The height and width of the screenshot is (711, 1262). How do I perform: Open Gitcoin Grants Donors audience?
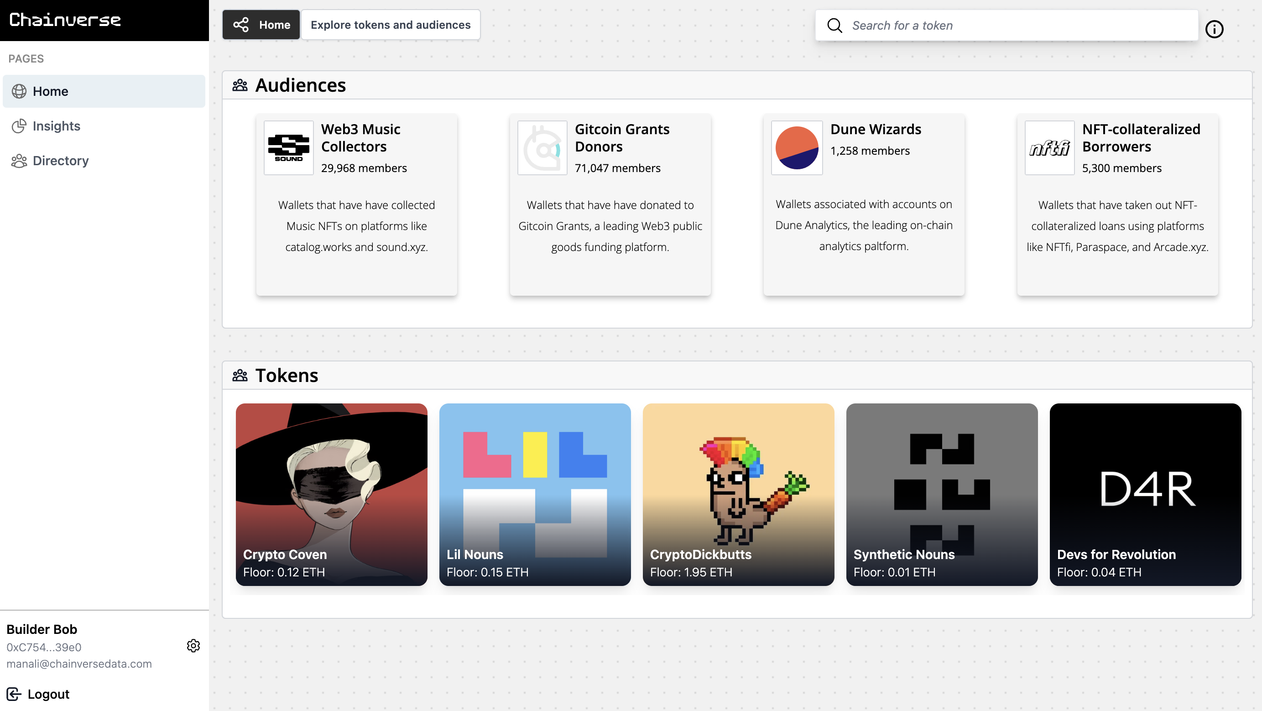point(610,205)
